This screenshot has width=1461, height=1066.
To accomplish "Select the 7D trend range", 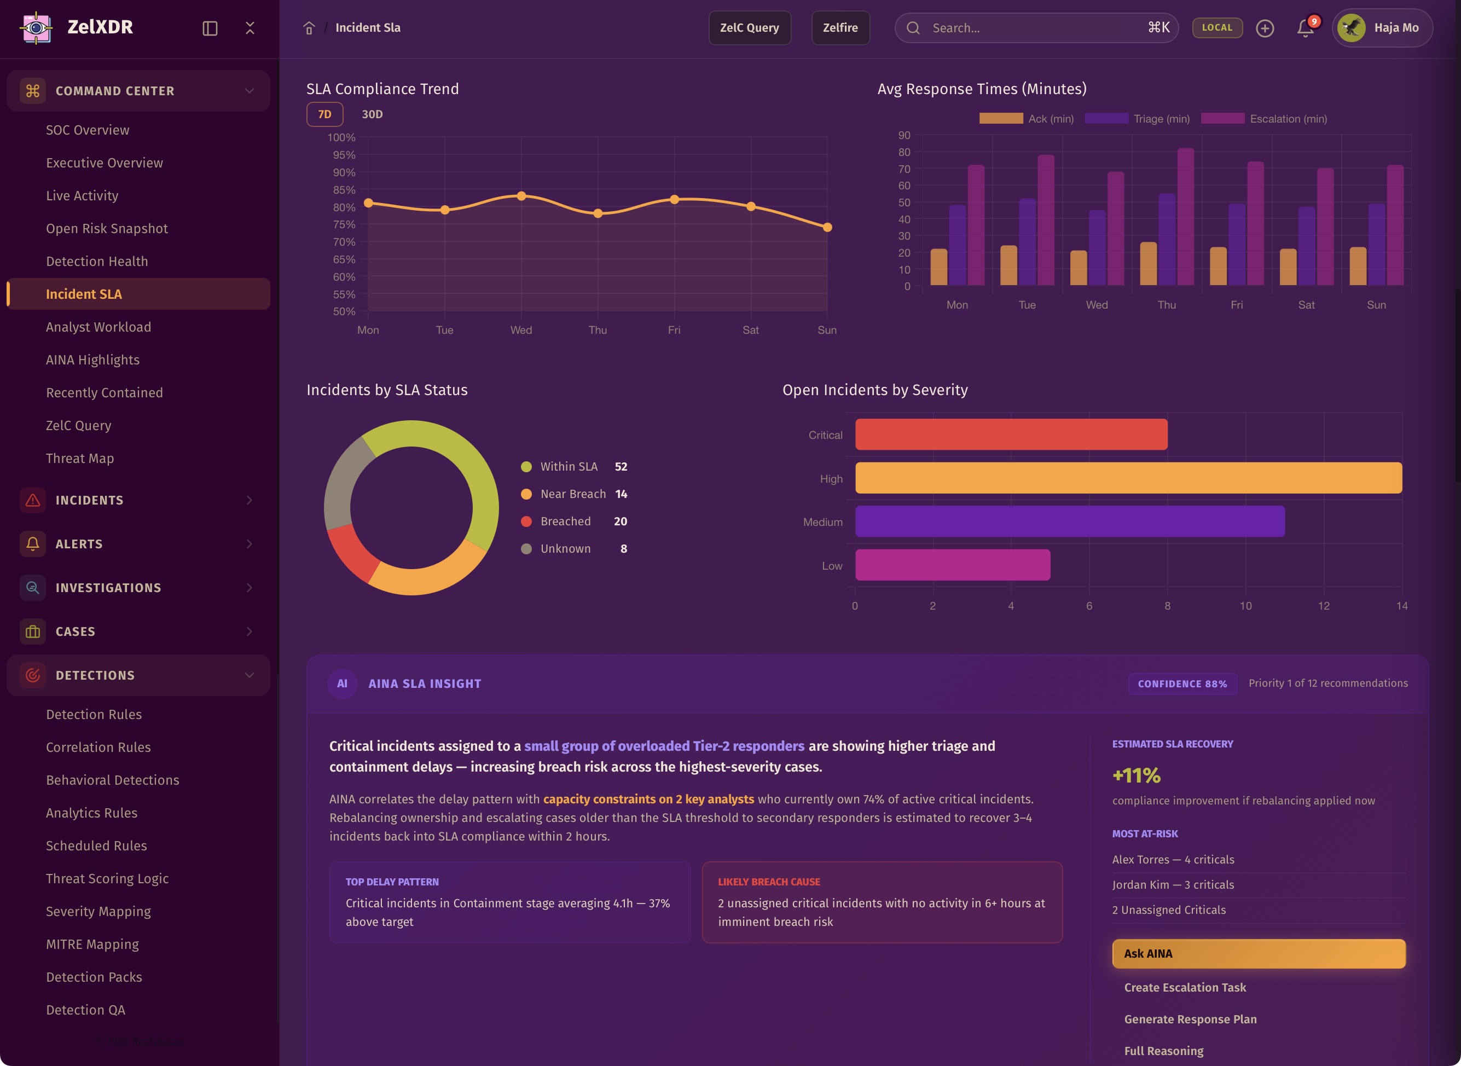I will (x=324, y=114).
